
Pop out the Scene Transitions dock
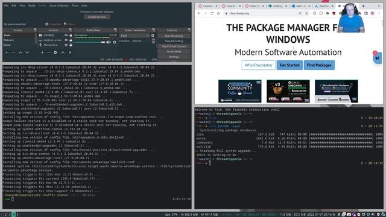[154, 30]
